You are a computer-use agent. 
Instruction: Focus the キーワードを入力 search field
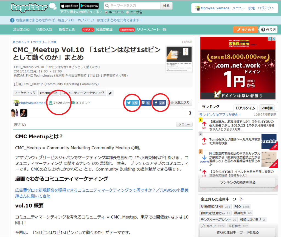pos(132,6)
